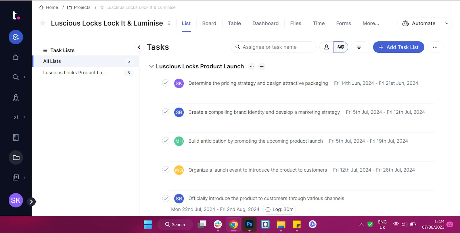Open the Automate dropdown arrow
Image resolution: width=460 pixels, height=233 pixels.
point(446,23)
